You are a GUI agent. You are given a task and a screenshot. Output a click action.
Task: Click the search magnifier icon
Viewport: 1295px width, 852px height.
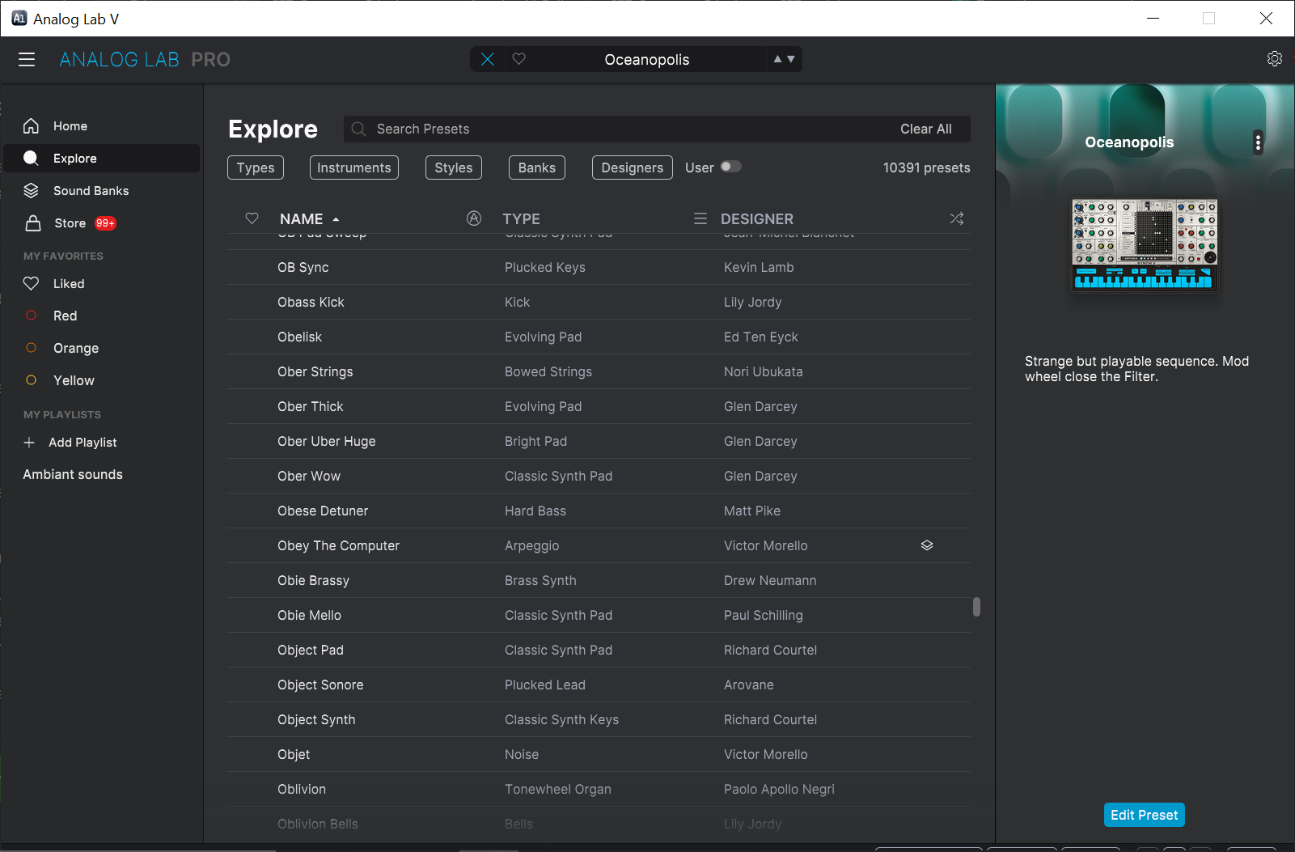(358, 129)
